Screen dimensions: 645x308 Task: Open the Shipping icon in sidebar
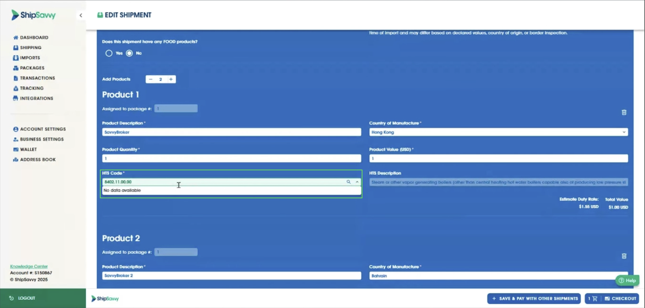click(16, 48)
